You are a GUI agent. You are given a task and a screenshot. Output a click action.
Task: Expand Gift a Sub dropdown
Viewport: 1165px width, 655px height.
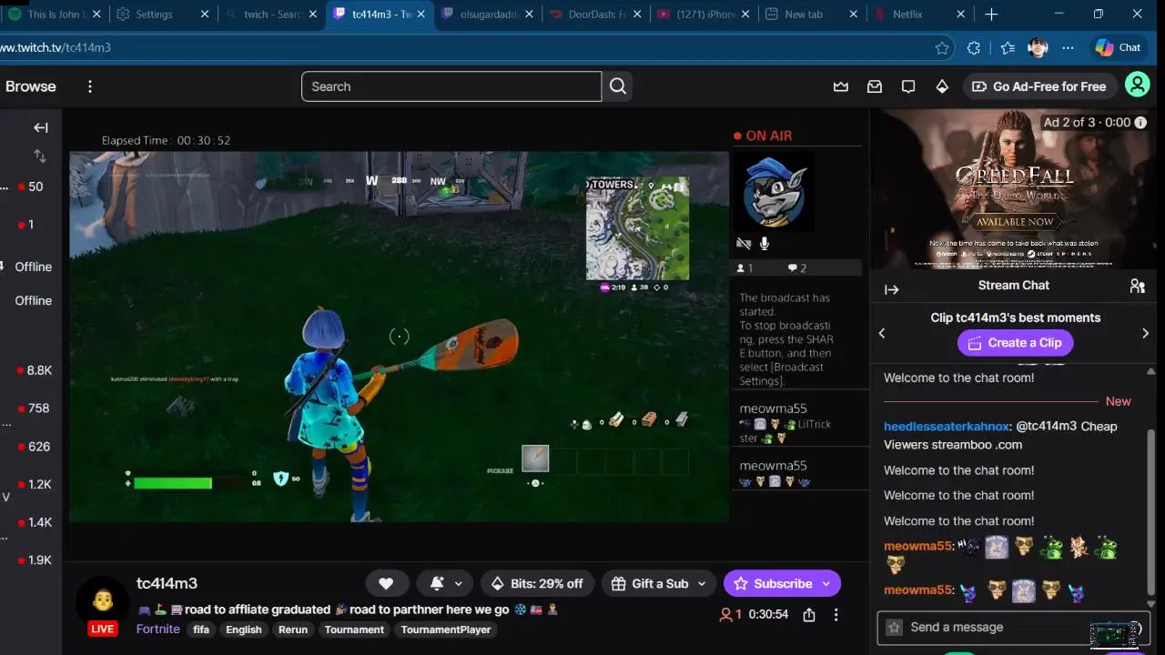(702, 584)
